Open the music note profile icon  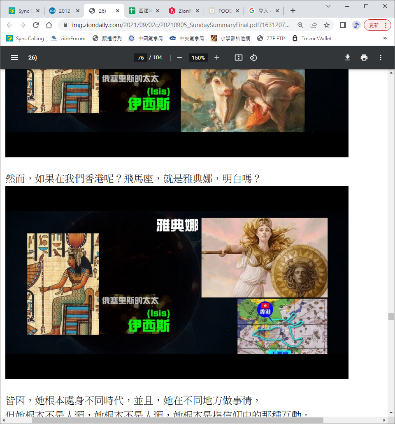coord(356,25)
